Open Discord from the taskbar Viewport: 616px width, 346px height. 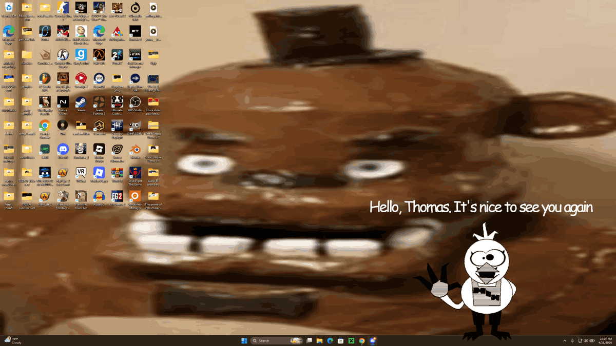coord(373,340)
